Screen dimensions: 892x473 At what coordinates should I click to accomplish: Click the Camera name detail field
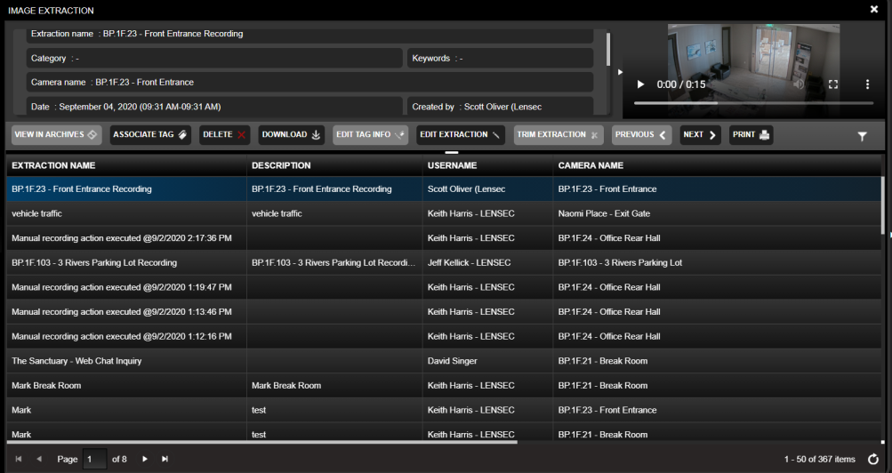[x=310, y=83]
